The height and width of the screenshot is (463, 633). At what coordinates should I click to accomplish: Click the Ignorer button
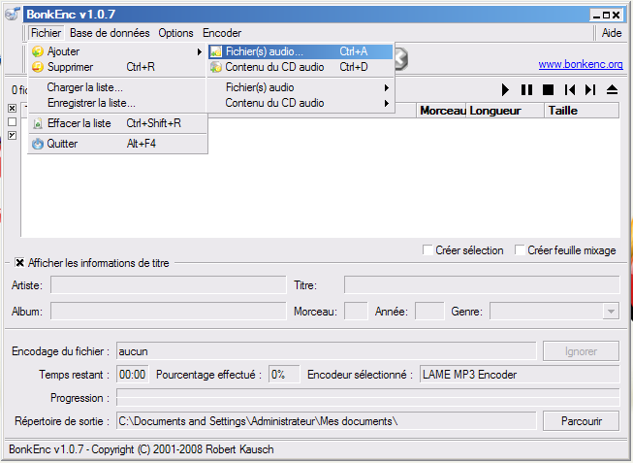tap(581, 351)
